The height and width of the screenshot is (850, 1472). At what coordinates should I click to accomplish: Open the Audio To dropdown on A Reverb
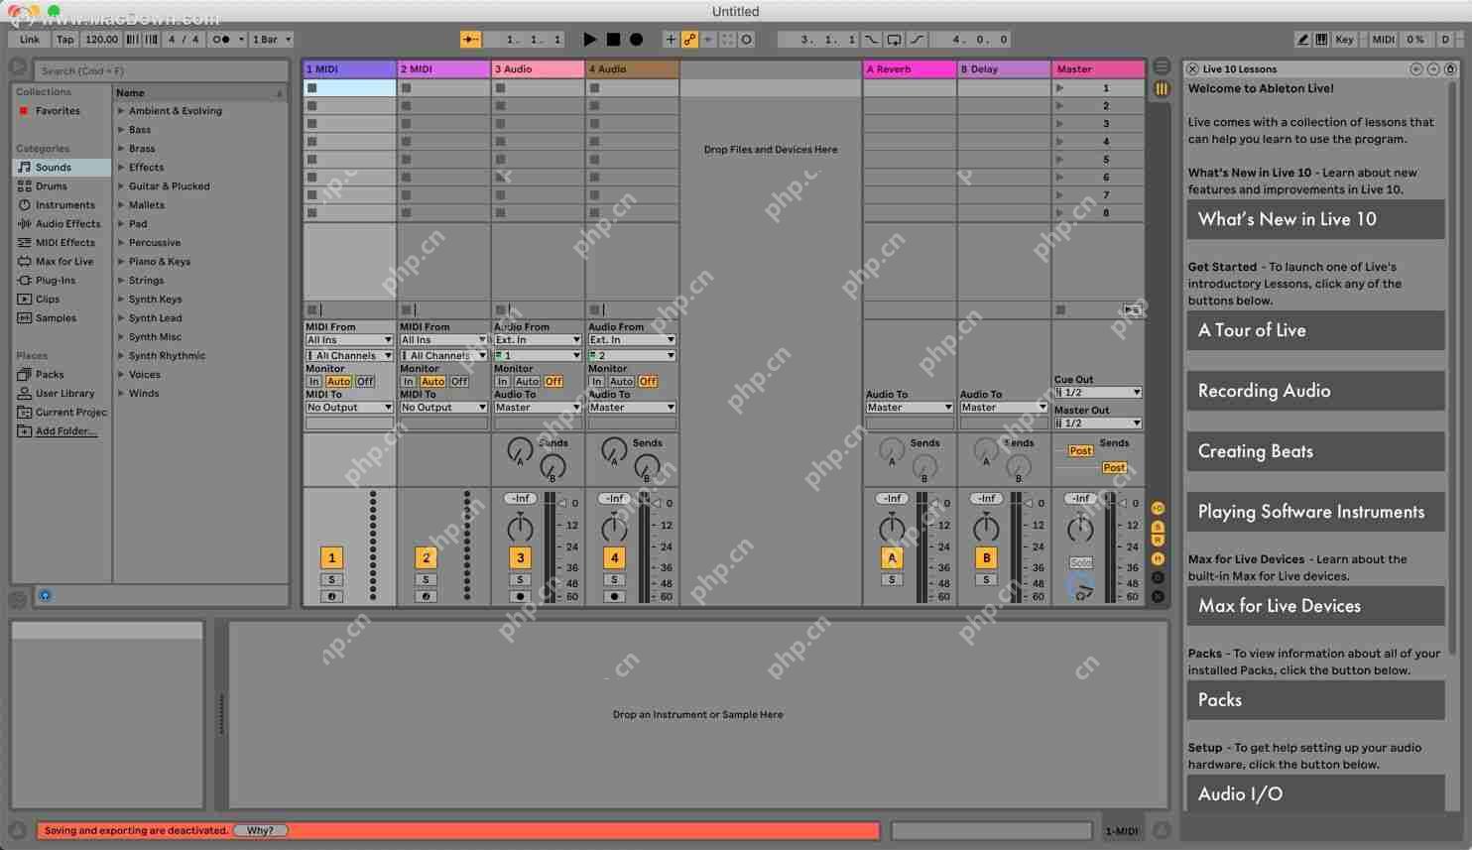coord(908,407)
